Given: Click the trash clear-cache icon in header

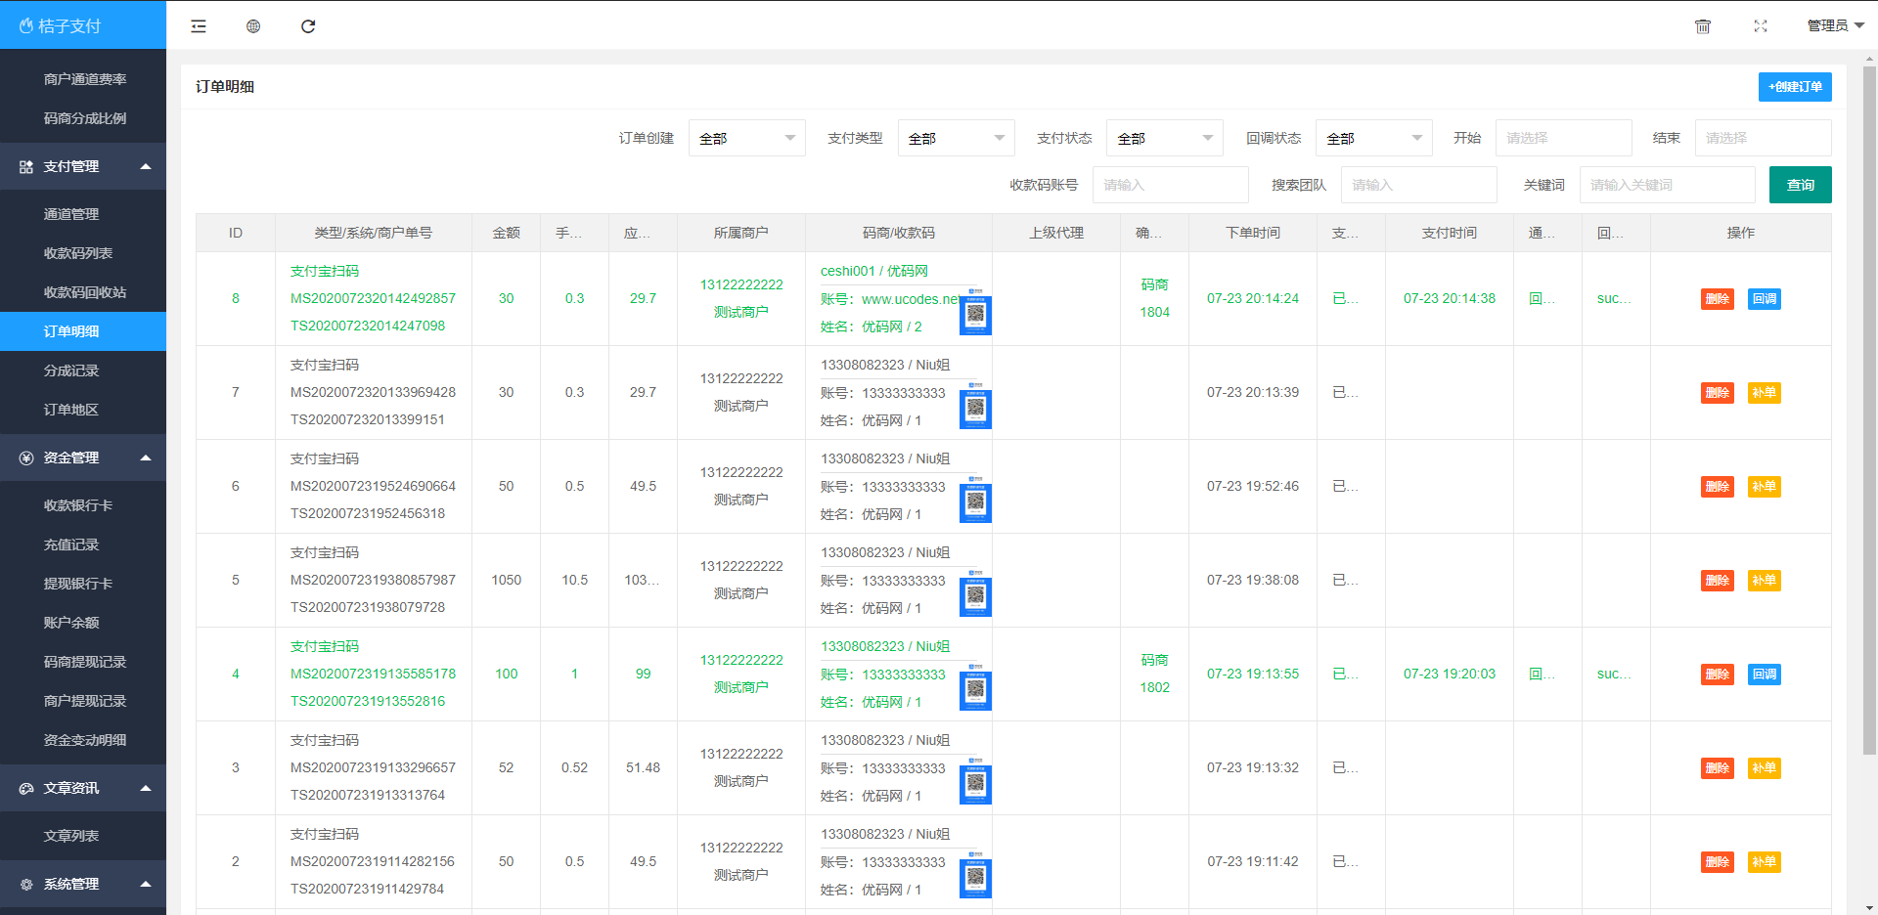Looking at the screenshot, I should point(1703,26).
